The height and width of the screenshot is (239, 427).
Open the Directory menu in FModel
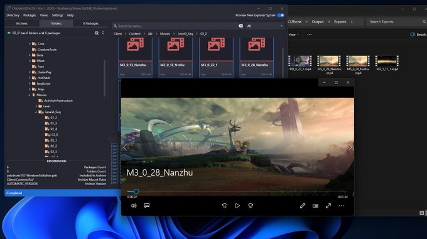pyautogui.click(x=13, y=15)
